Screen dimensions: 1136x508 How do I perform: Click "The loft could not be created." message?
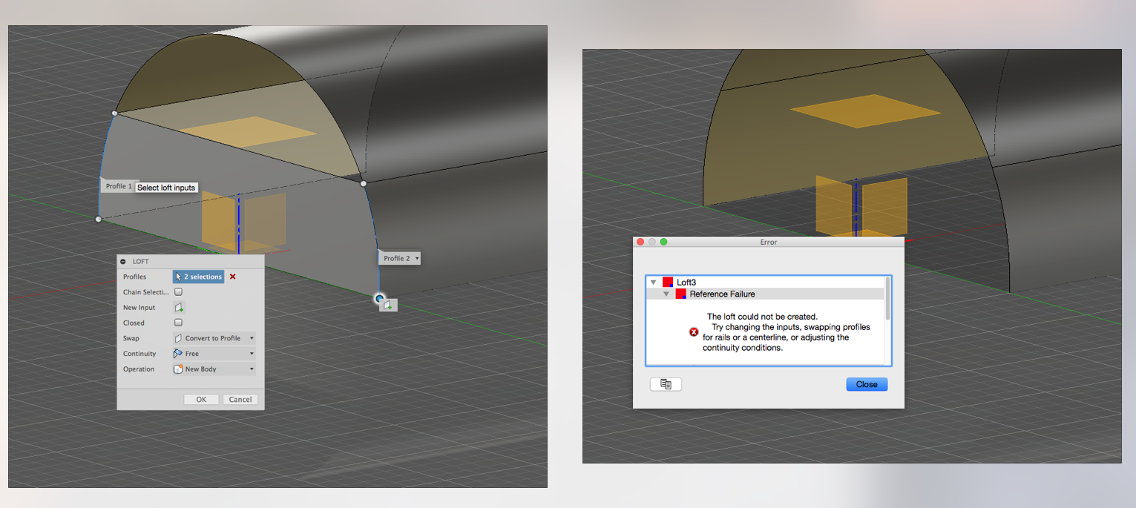[762, 317]
